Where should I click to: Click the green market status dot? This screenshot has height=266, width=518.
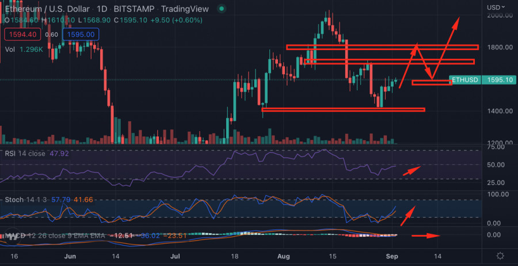tap(222, 9)
